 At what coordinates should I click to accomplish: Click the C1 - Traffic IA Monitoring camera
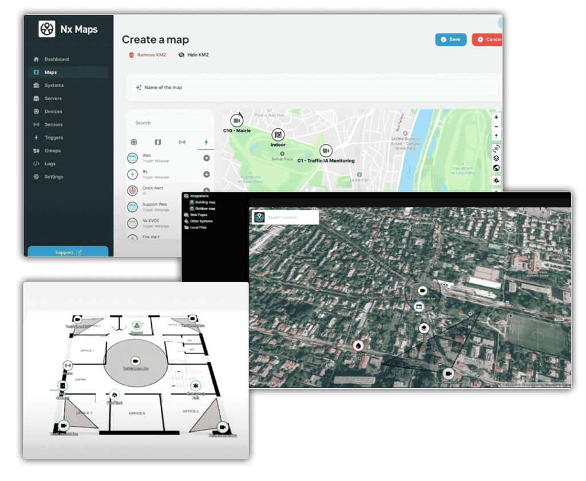tap(326, 151)
